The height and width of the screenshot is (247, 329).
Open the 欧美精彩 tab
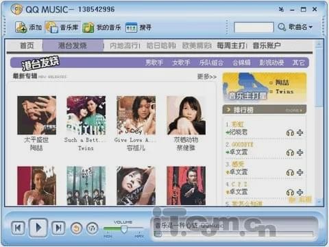tap(197, 46)
